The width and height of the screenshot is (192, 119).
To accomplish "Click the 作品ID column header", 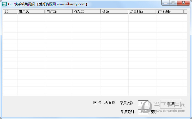I will [x=86, y=12].
